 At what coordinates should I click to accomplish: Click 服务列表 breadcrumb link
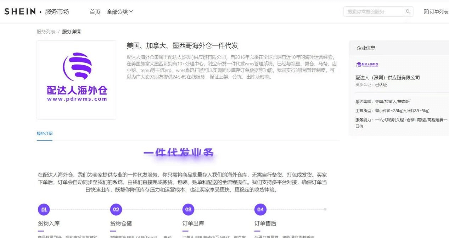[46, 32]
